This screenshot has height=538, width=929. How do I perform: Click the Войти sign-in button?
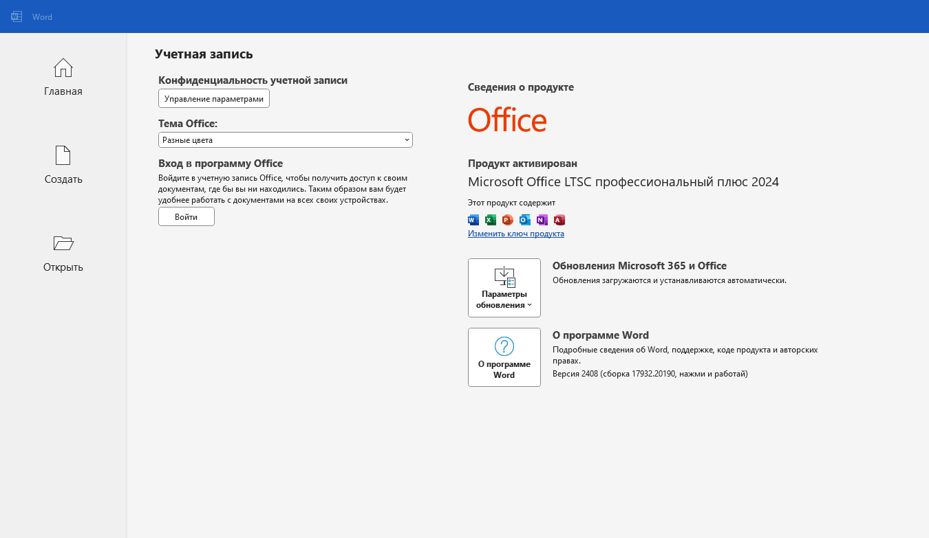click(186, 216)
